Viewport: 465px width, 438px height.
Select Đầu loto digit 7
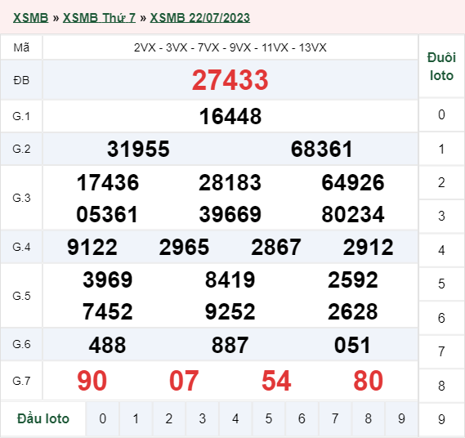coord(335,418)
